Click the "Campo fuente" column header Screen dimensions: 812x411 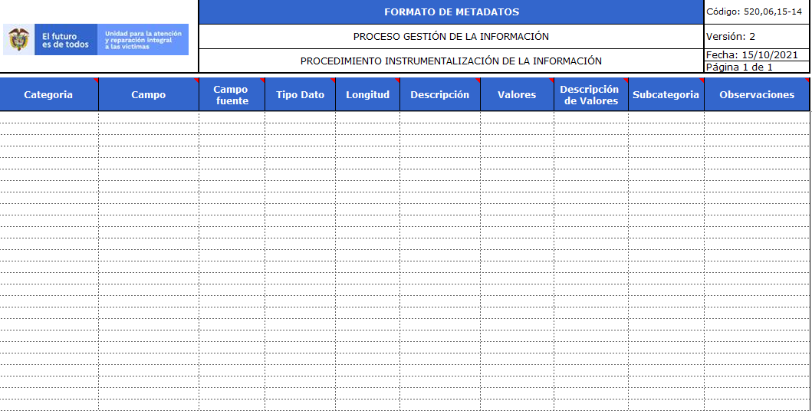(232, 95)
